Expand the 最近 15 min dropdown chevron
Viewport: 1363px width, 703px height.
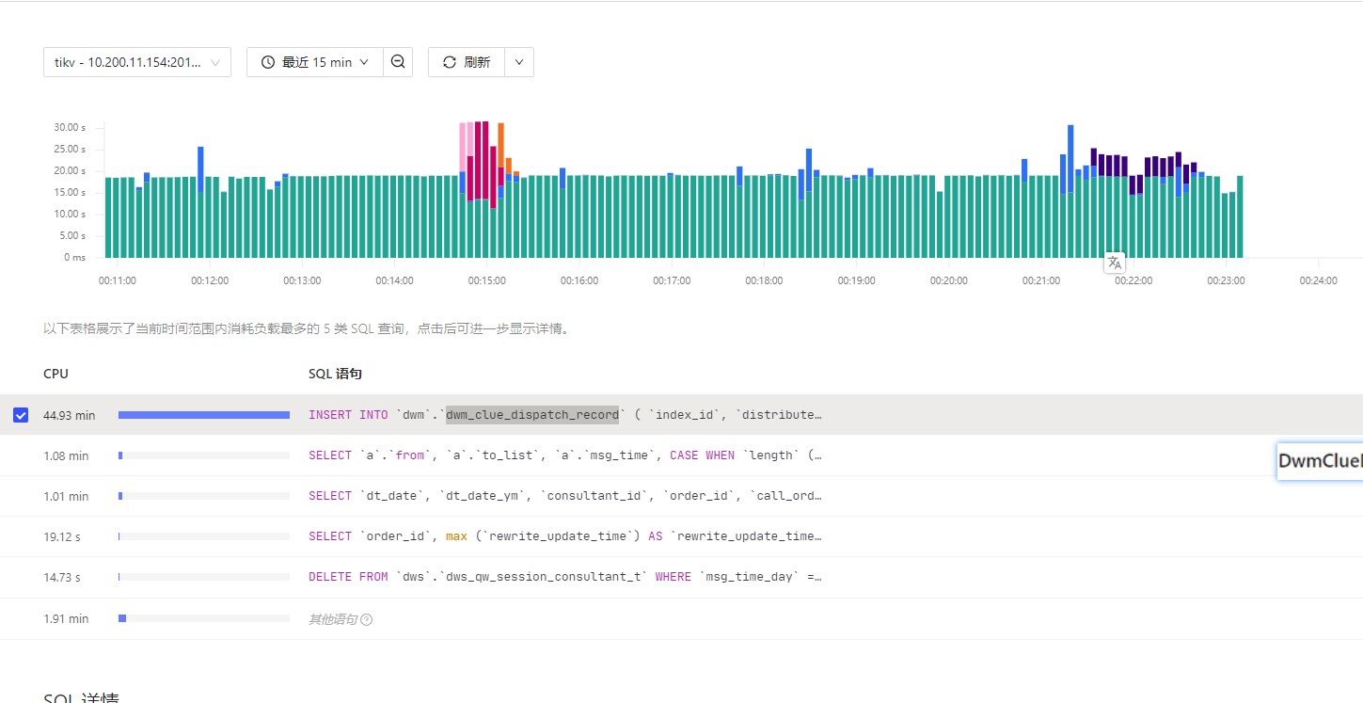(x=364, y=62)
